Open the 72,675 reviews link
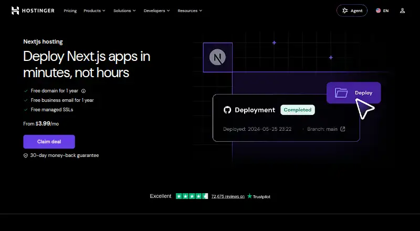Viewport: 420px width, 231px height. click(228, 196)
